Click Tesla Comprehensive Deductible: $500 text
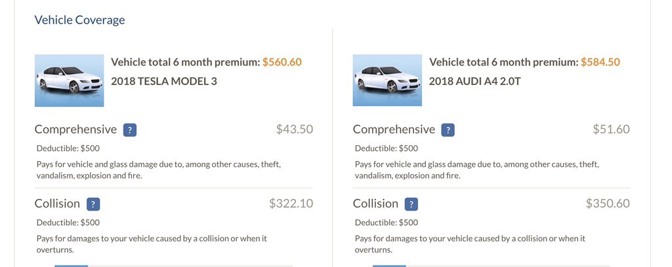This screenshot has height=267, width=672. coord(68,149)
